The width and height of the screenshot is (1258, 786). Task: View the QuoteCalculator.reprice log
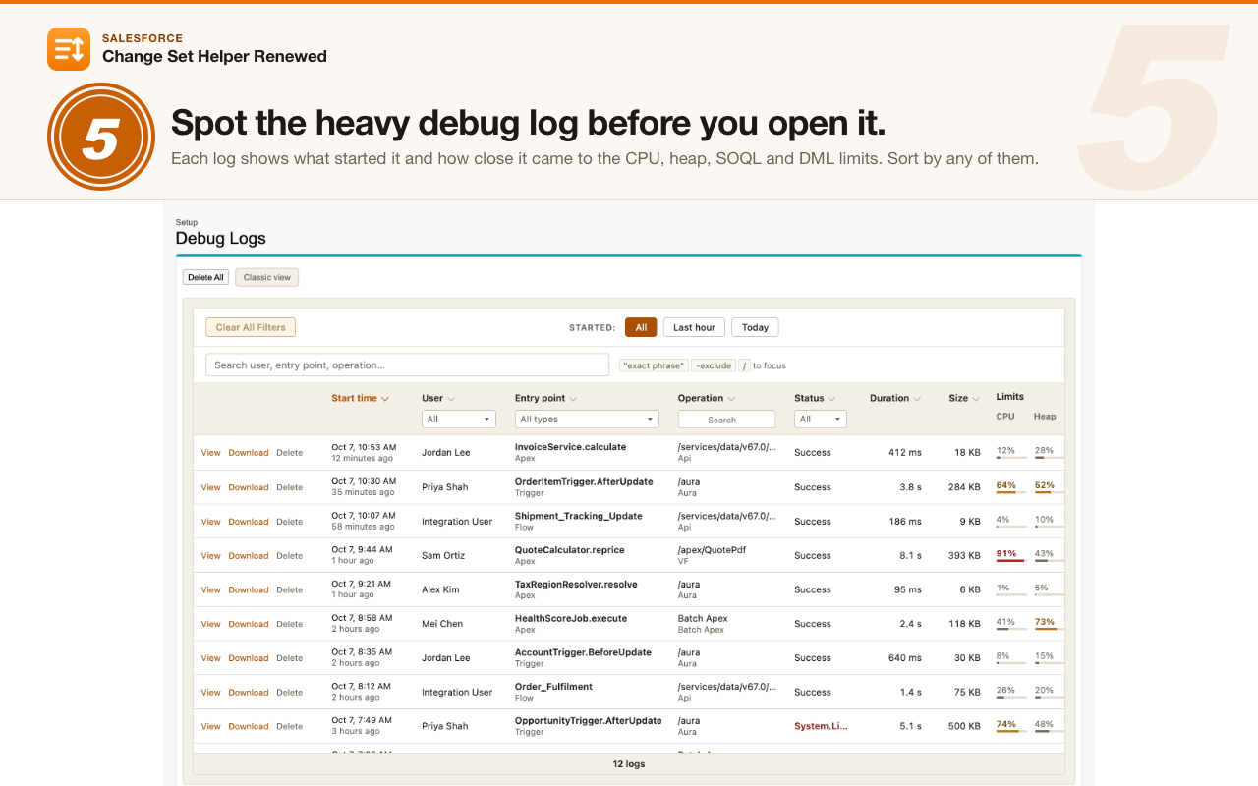coord(211,556)
